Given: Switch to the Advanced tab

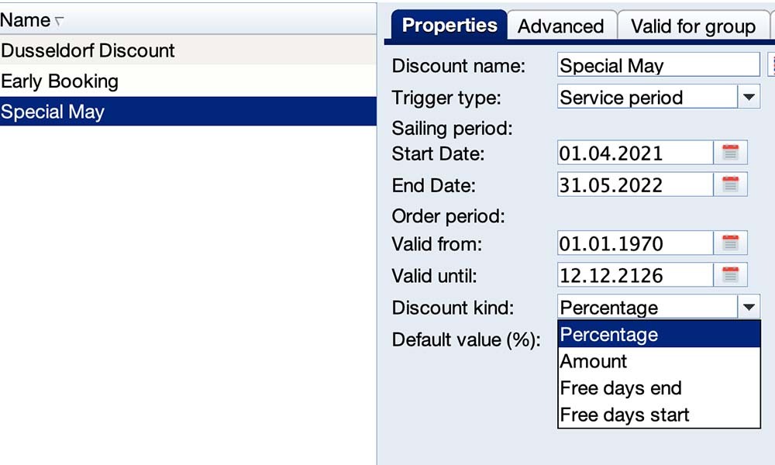Looking at the screenshot, I should pos(560,26).
